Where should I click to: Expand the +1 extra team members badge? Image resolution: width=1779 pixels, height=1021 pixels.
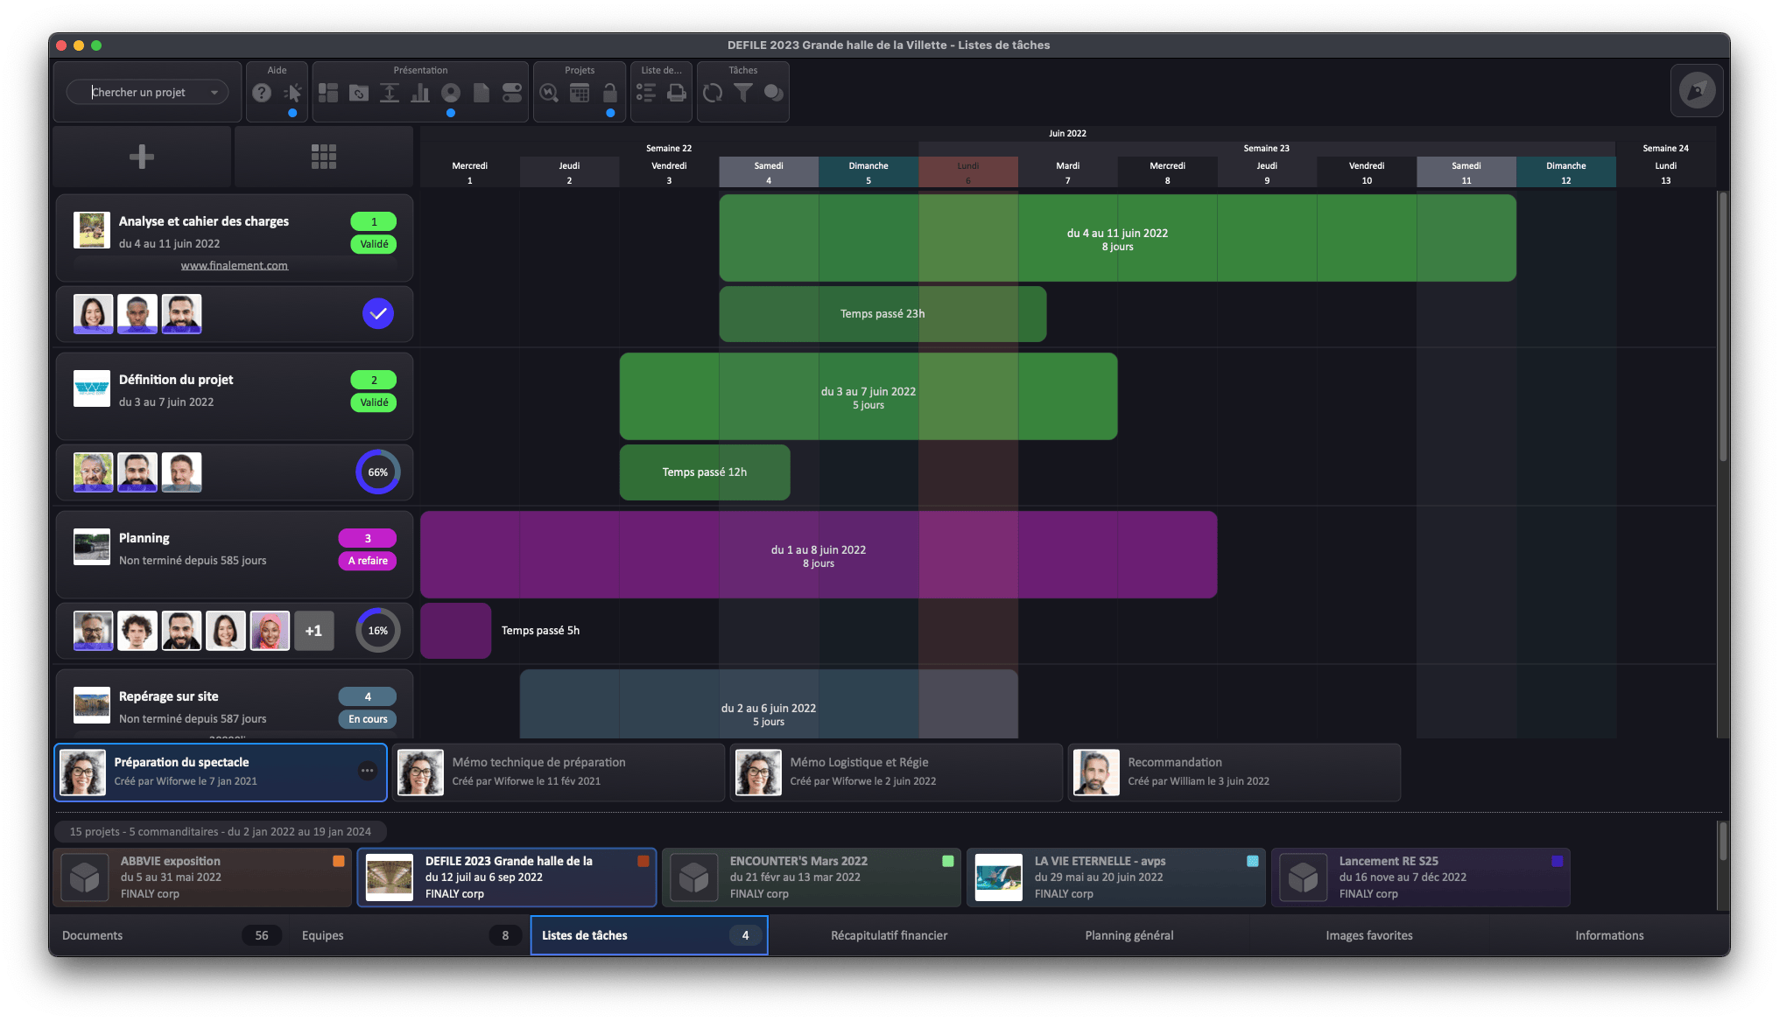pos(313,630)
